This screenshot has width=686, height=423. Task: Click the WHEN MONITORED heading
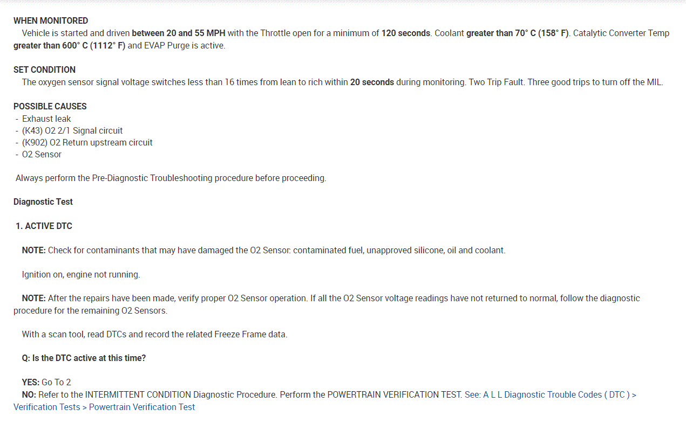coord(51,21)
